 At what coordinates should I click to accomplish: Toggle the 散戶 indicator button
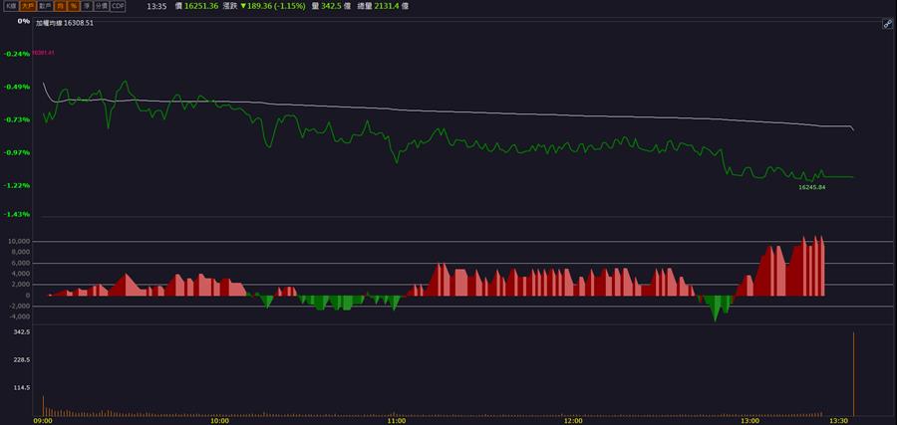(43, 6)
